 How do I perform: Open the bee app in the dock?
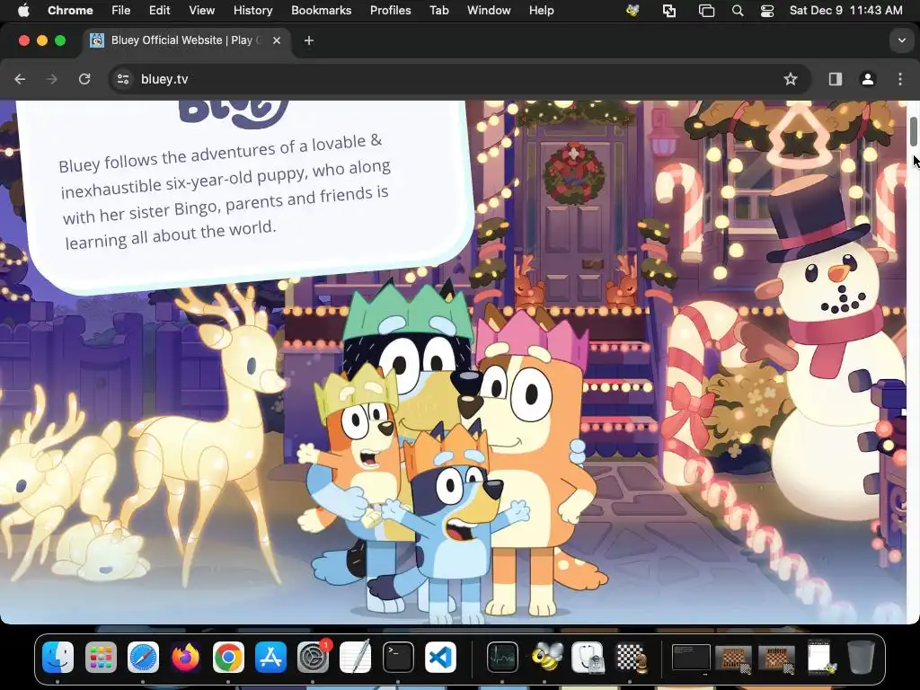tap(545, 657)
